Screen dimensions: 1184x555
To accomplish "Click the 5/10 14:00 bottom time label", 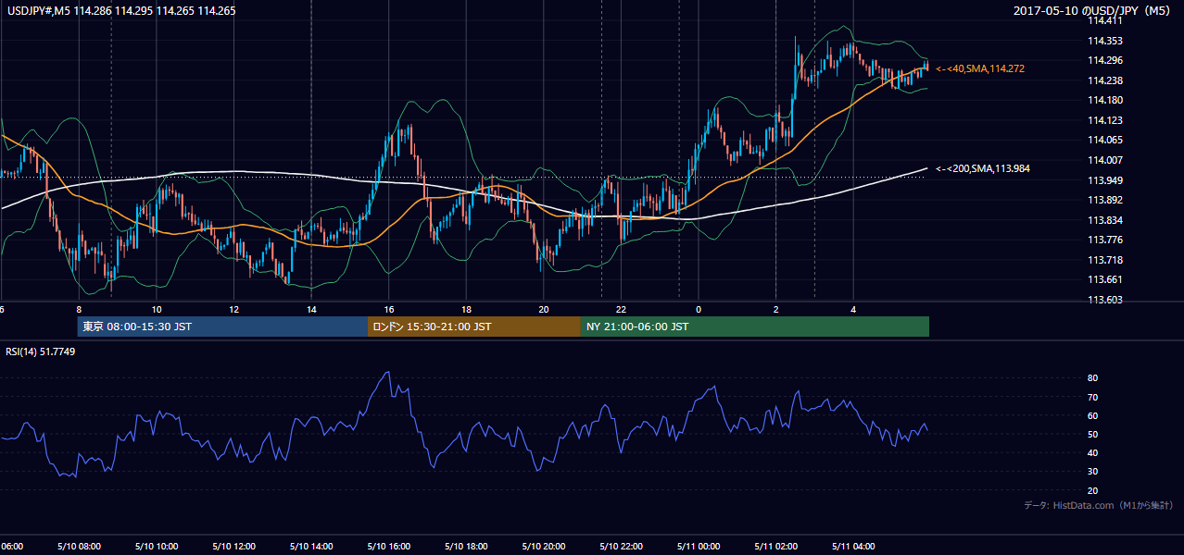I will pos(310,547).
